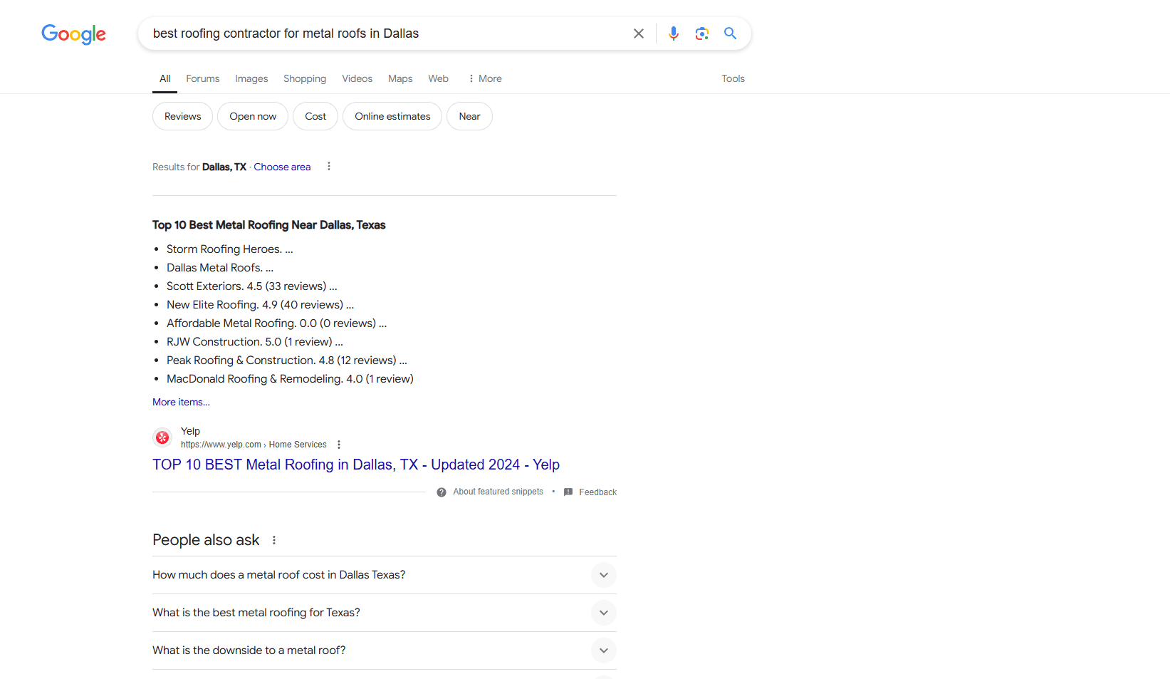Clear the search box with the X icon

[x=639, y=33]
